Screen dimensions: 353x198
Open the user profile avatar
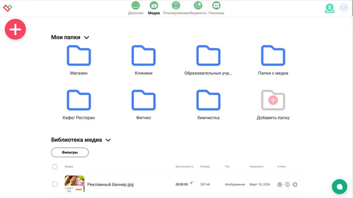344,8
